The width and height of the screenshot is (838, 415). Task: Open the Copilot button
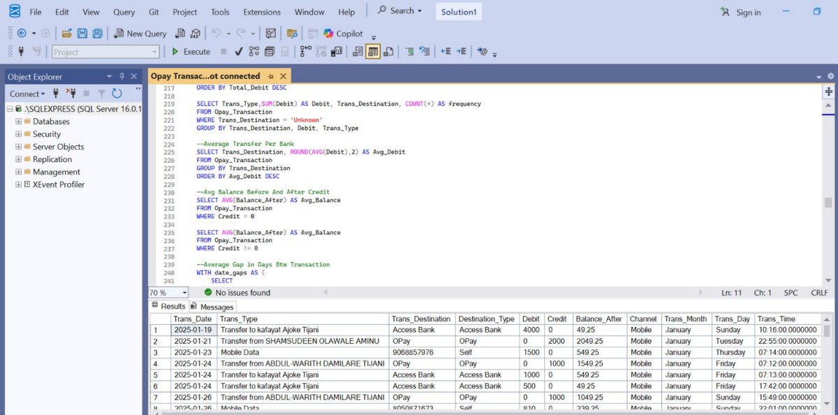tap(343, 34)
